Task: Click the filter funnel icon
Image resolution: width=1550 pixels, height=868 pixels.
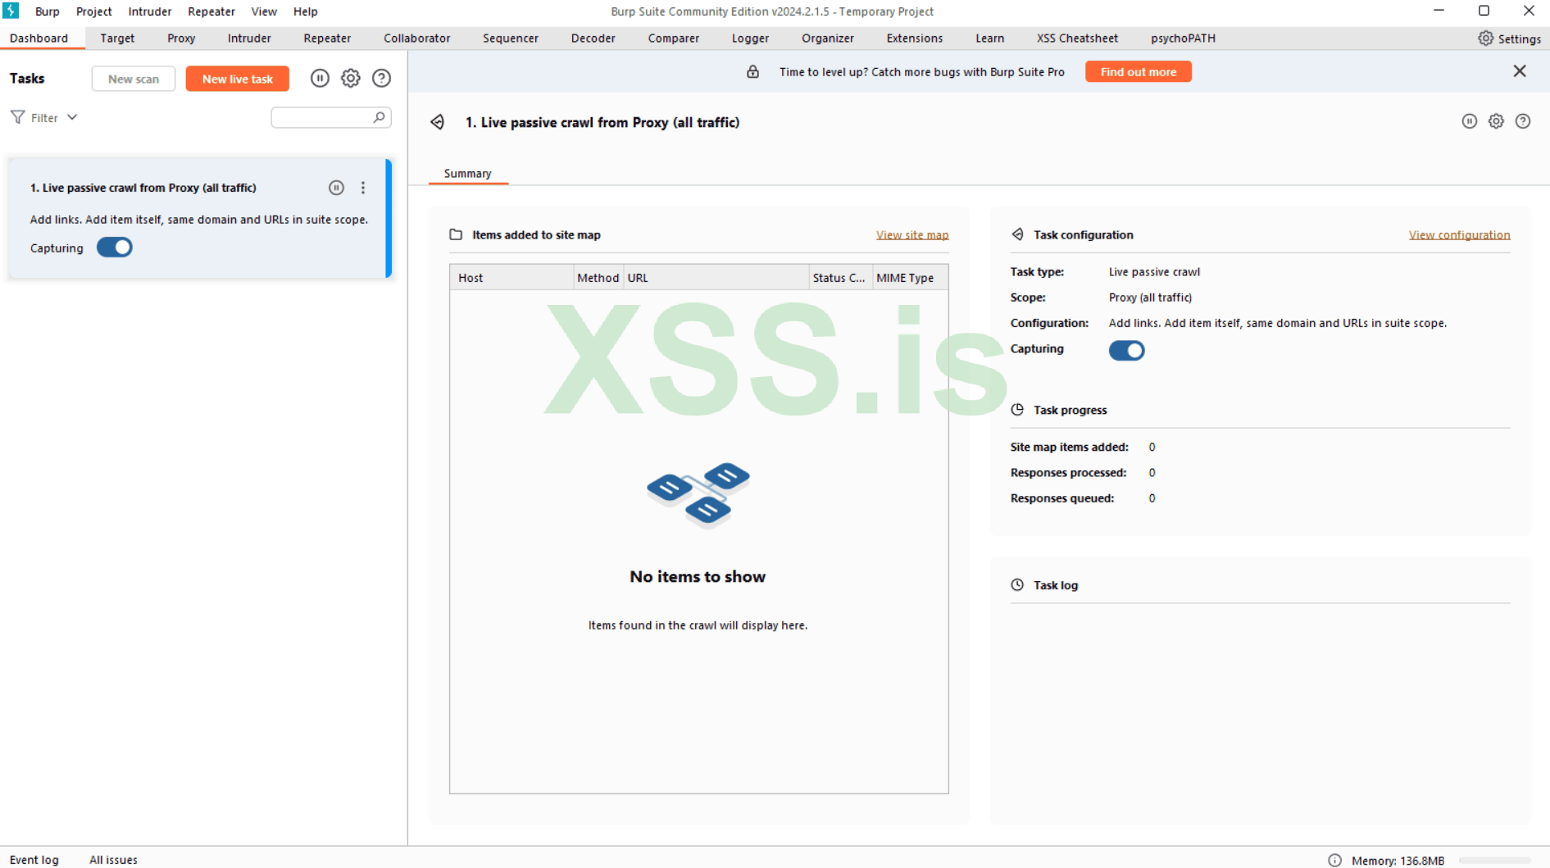Action: pyautogui.click(x=17, y=117)
